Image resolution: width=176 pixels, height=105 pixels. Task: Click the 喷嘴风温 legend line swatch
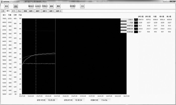click(136, 26)
